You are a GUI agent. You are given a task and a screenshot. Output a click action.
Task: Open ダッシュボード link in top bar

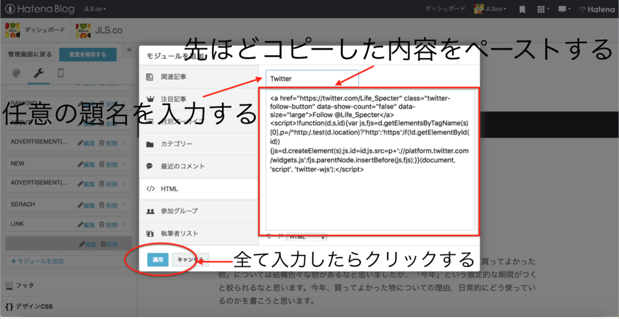click(x=446, y=8)
